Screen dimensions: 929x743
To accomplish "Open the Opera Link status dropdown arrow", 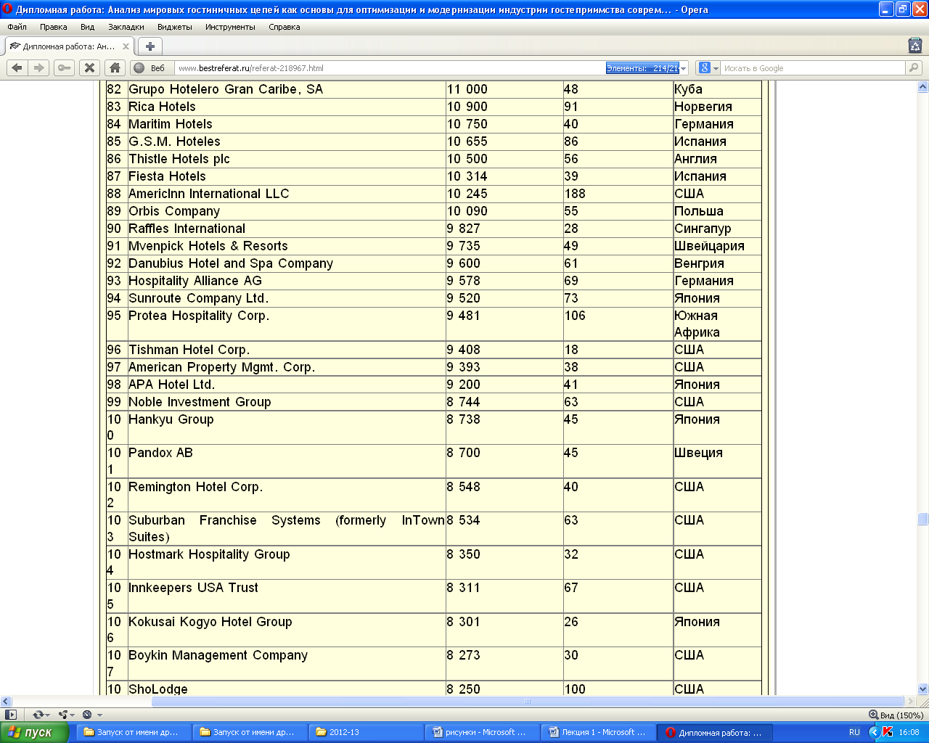I will coord(49,715).
